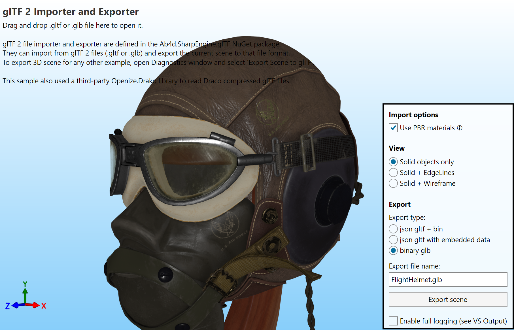Screen dimensions: 514x330
Task: Select the Solid + EdgeLines view mode
Action: [393, 173]
